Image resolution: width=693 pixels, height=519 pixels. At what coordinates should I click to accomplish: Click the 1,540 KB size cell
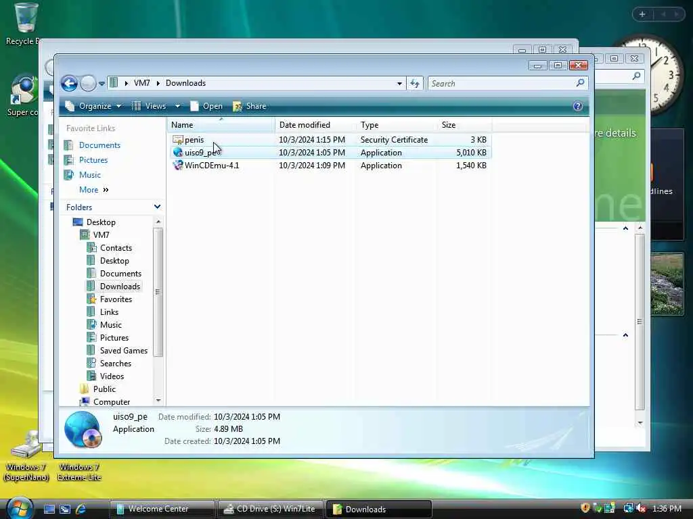[471, 166]
